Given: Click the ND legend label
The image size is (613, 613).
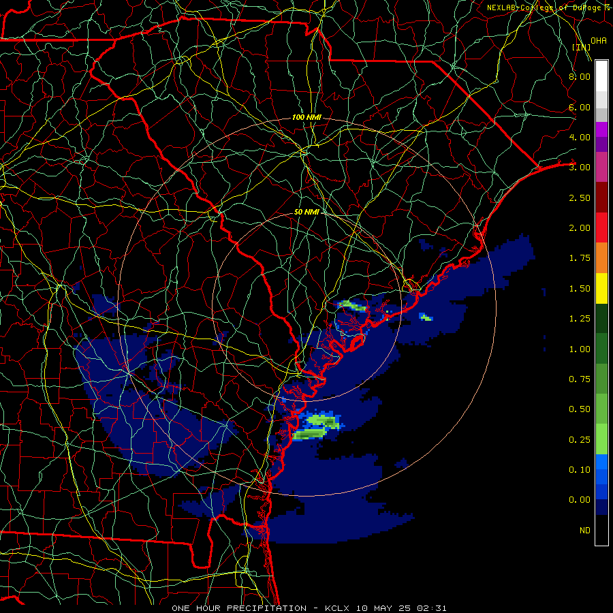Looking at the screenshot, I should (x=585, y=531).
